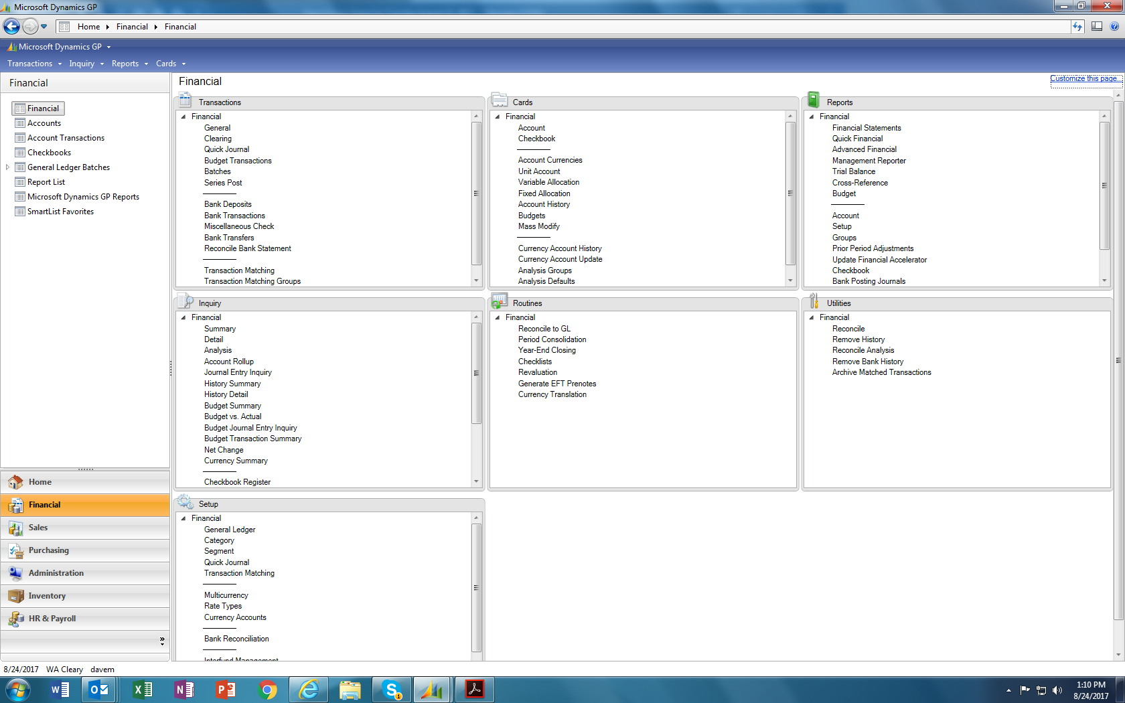Open Sales in the navigation pane
Image resolution: width=1125 pixels, height=703 pixels.
(85, 528)
